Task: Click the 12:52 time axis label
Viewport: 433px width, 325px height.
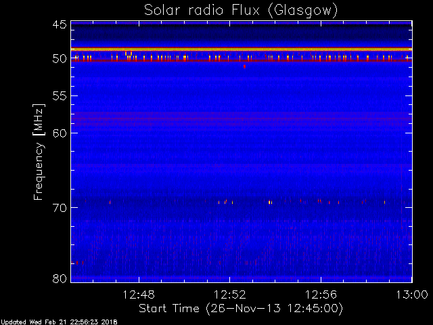Action: pyautogui.click(x=230, y=295)
